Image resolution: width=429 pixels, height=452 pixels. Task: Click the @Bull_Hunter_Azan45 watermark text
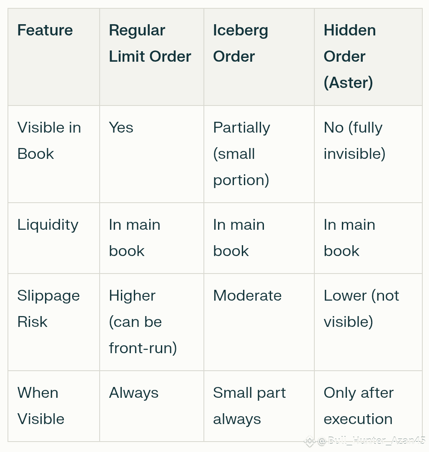pos(371,440)
